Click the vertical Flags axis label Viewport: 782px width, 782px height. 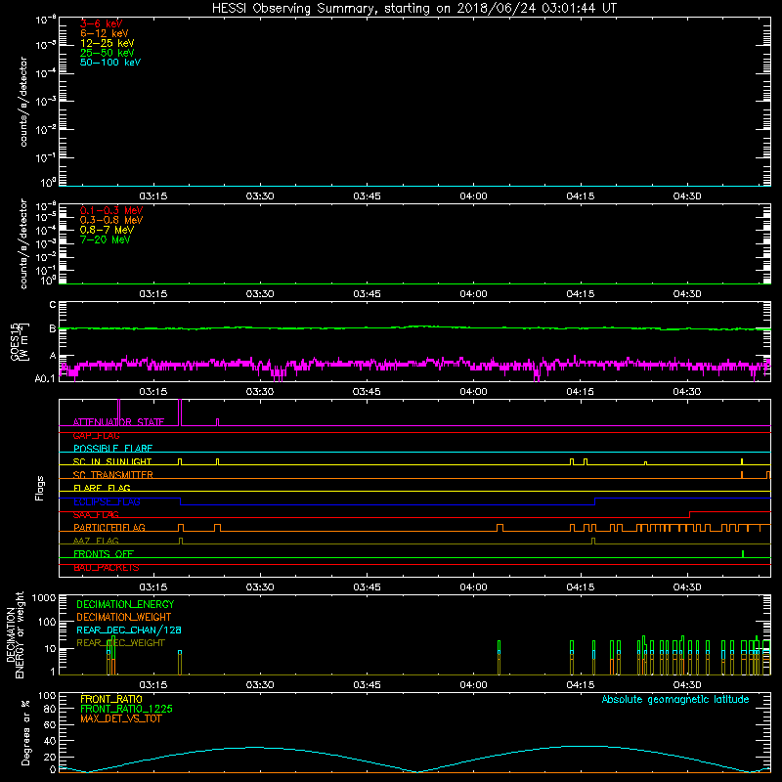tap(40, 488)
